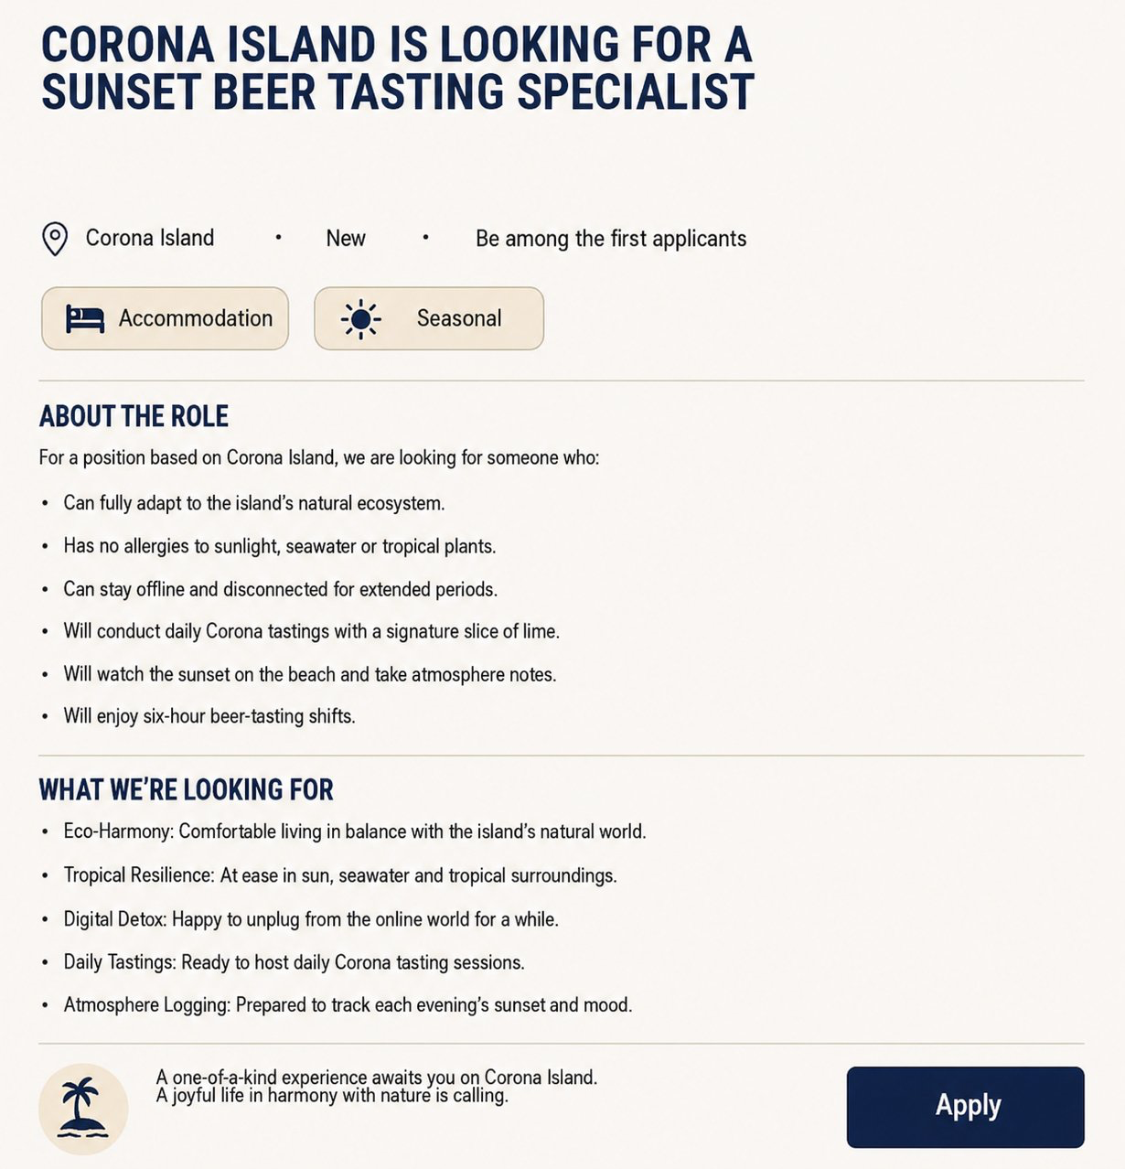Click the New status label
The height and width of the screenshot is (1169, 1125).
346,239
